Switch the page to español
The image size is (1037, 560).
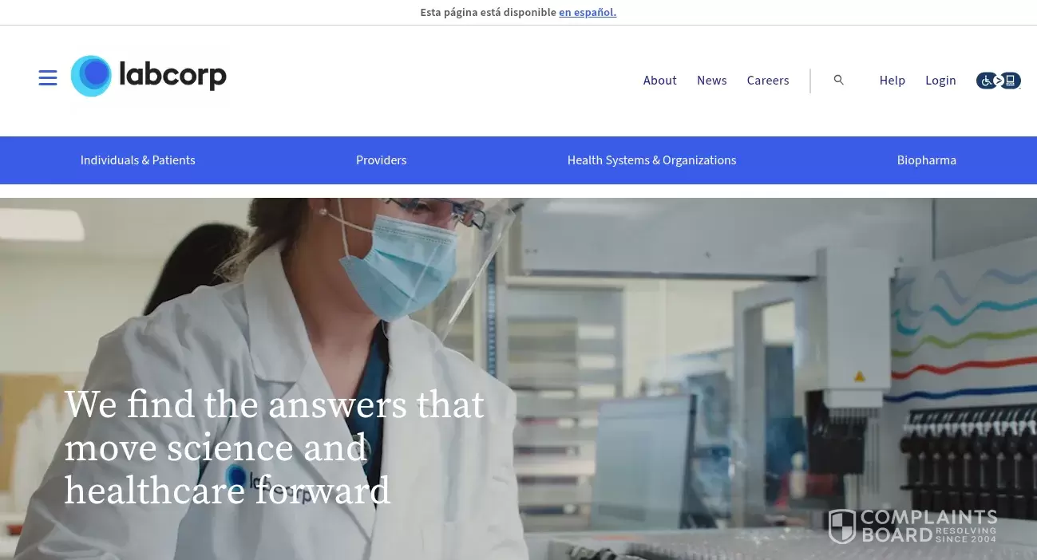pos(588,12)
